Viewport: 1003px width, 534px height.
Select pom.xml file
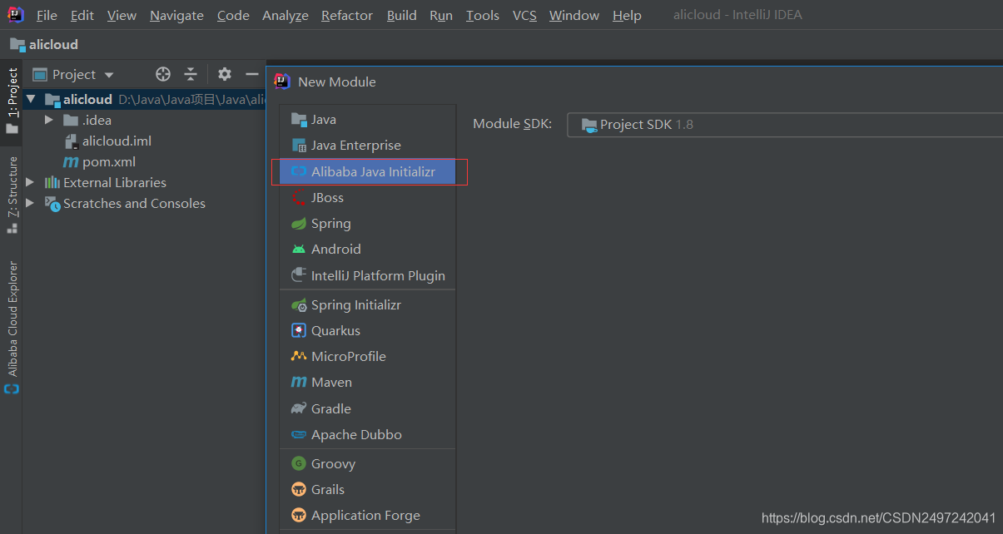(99, 161)
